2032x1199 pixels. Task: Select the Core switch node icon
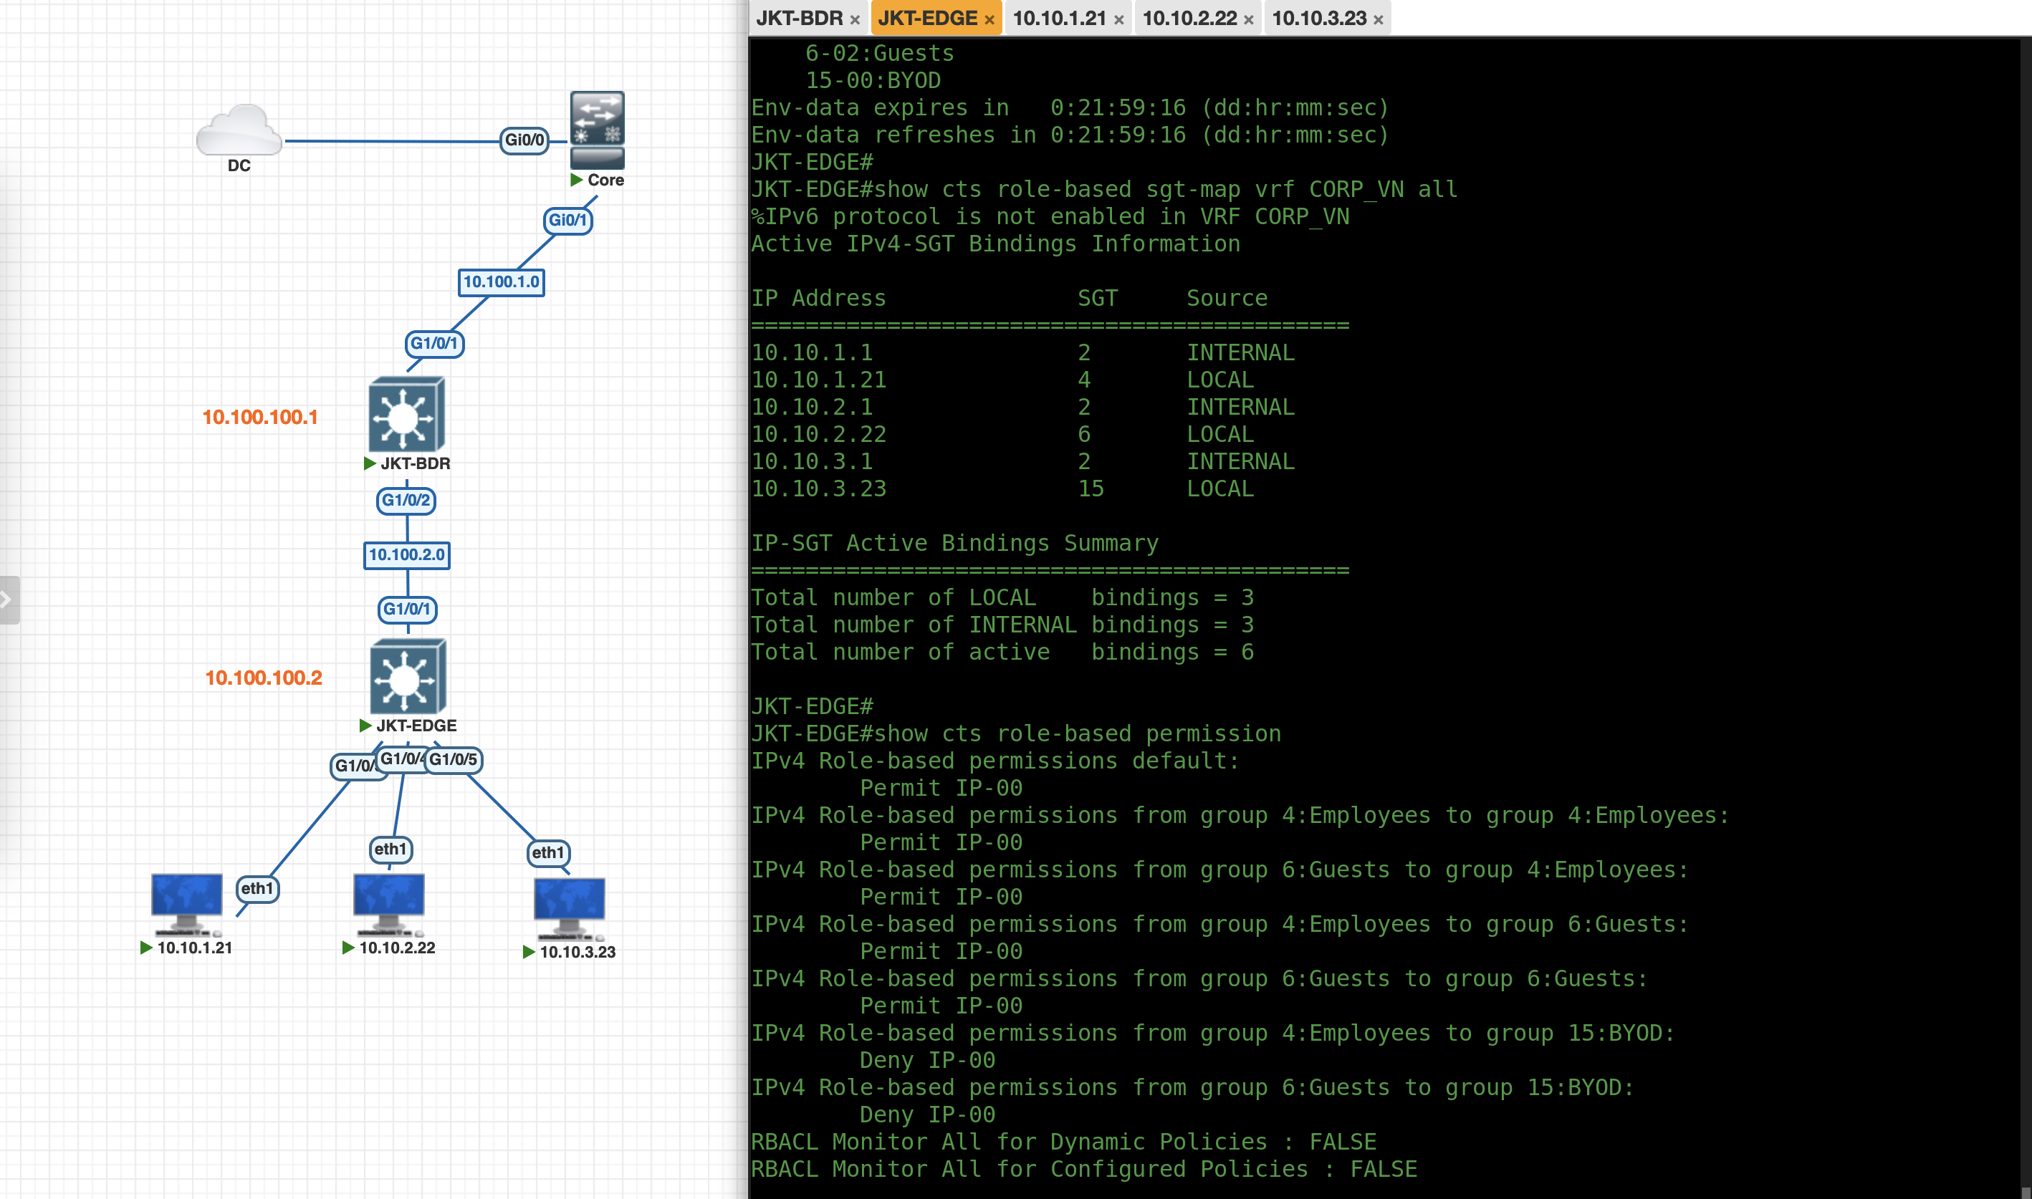[x=597, y=129]
